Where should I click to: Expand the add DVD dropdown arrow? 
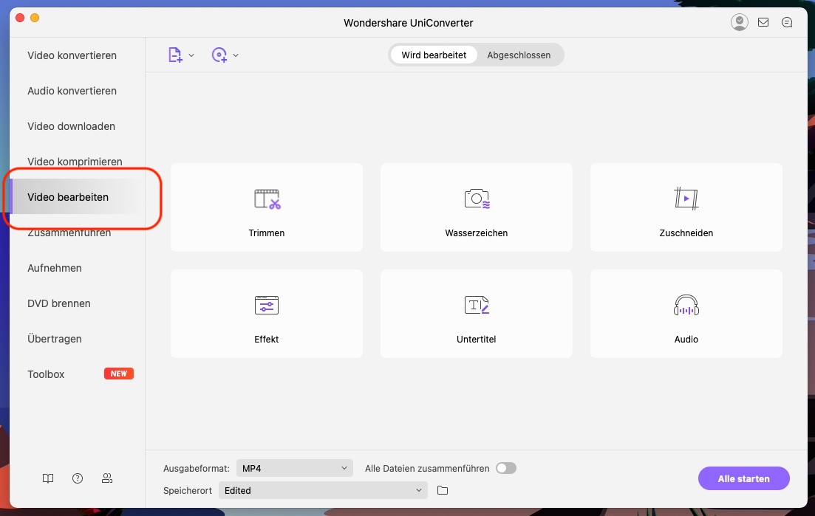(236, 55)
